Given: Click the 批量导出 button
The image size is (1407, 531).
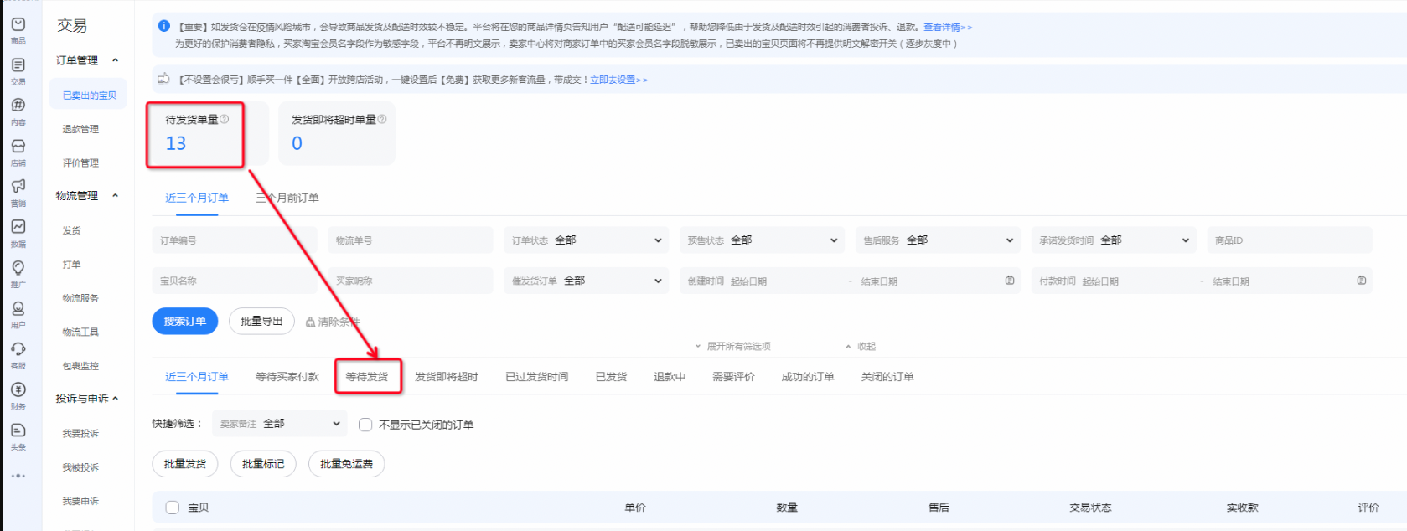Looking at the screenshot, I should pyautogui.click(x=261, y=322).
